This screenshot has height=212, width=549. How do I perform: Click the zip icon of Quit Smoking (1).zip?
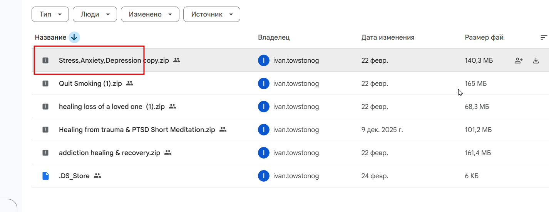(x=45, y=83)
